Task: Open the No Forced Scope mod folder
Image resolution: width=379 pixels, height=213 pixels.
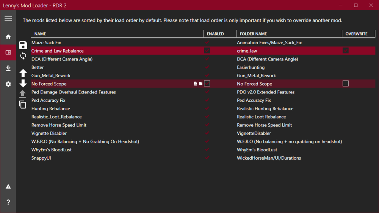Action: pos(200,84)
